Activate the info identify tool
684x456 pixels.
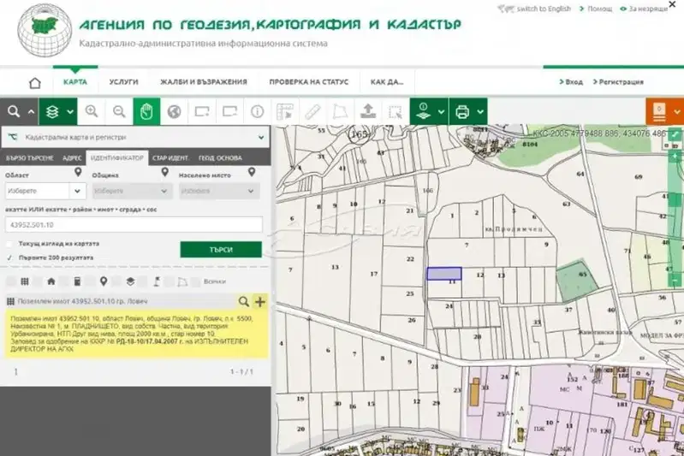[x=258, y=111]
